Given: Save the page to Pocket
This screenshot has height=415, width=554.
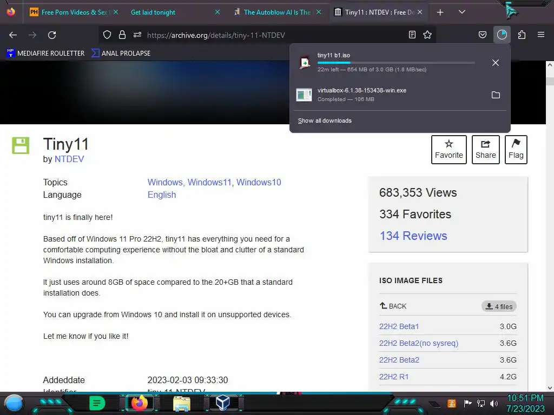Looking at the screenshot, I should [x=483, y=35].
